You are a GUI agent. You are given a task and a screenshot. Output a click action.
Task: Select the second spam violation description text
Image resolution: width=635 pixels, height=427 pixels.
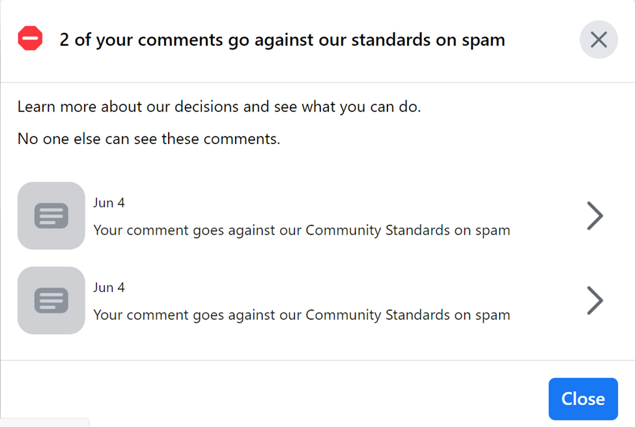coord(302,315)
